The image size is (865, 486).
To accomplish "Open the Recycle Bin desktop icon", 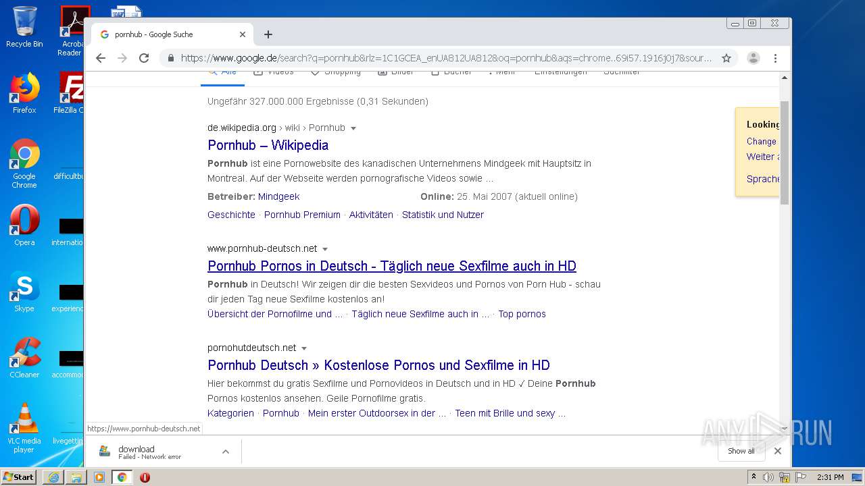I will [24, 27].
